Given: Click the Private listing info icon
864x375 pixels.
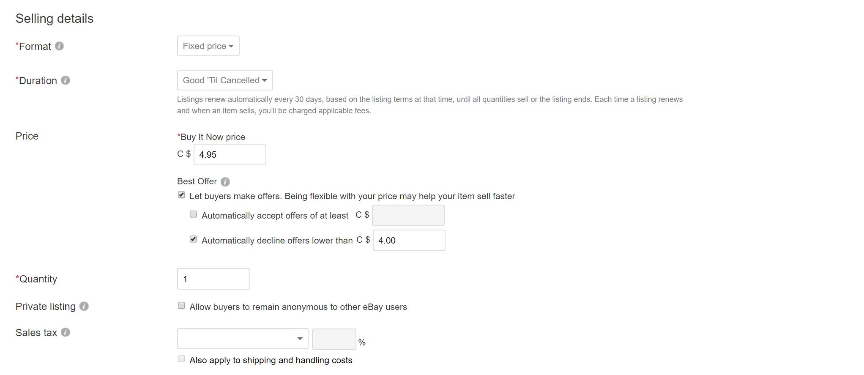Looking at the screenshot, I should pyautogui.click(x=84, y=307).
